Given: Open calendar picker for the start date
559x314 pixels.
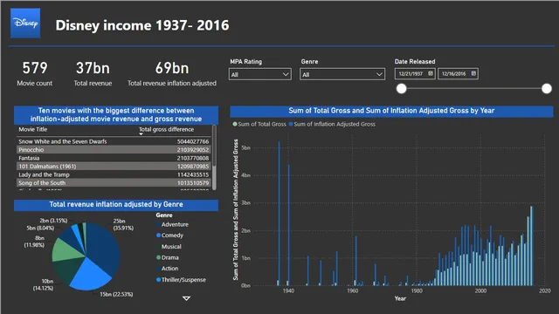Looking at the screenshot, I should pyautogui.click(x=431, y=73).
